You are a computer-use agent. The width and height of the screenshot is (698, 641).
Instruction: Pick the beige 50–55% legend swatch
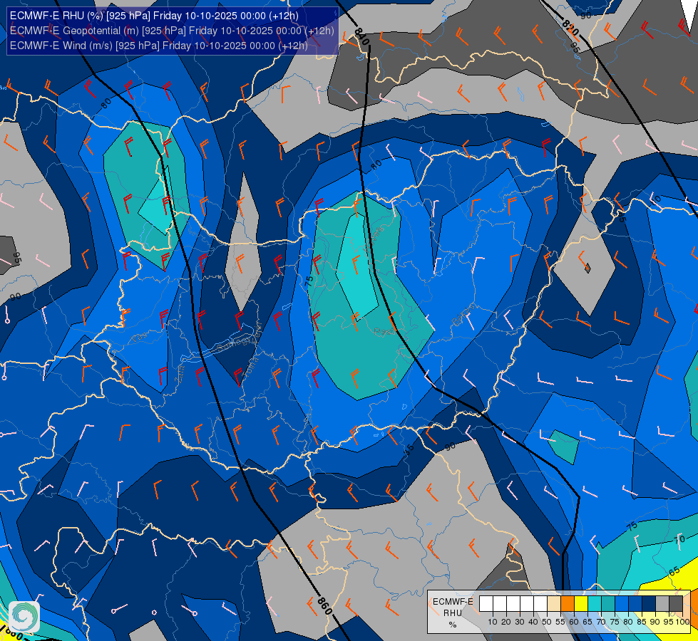click(554, 603)
